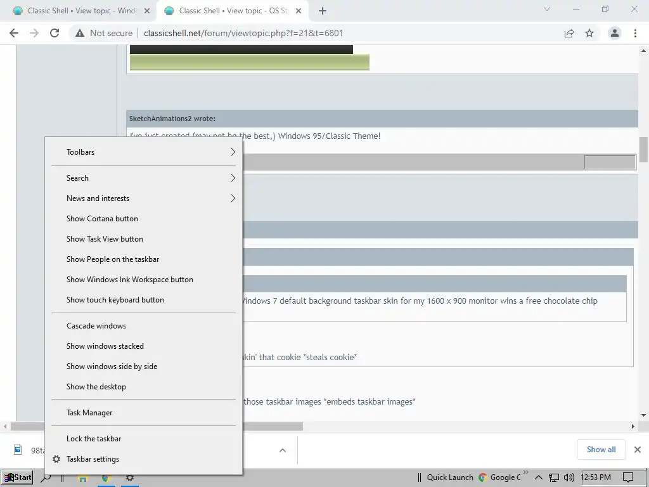
Task: Open a new browser tab
Action: point(323,11)
